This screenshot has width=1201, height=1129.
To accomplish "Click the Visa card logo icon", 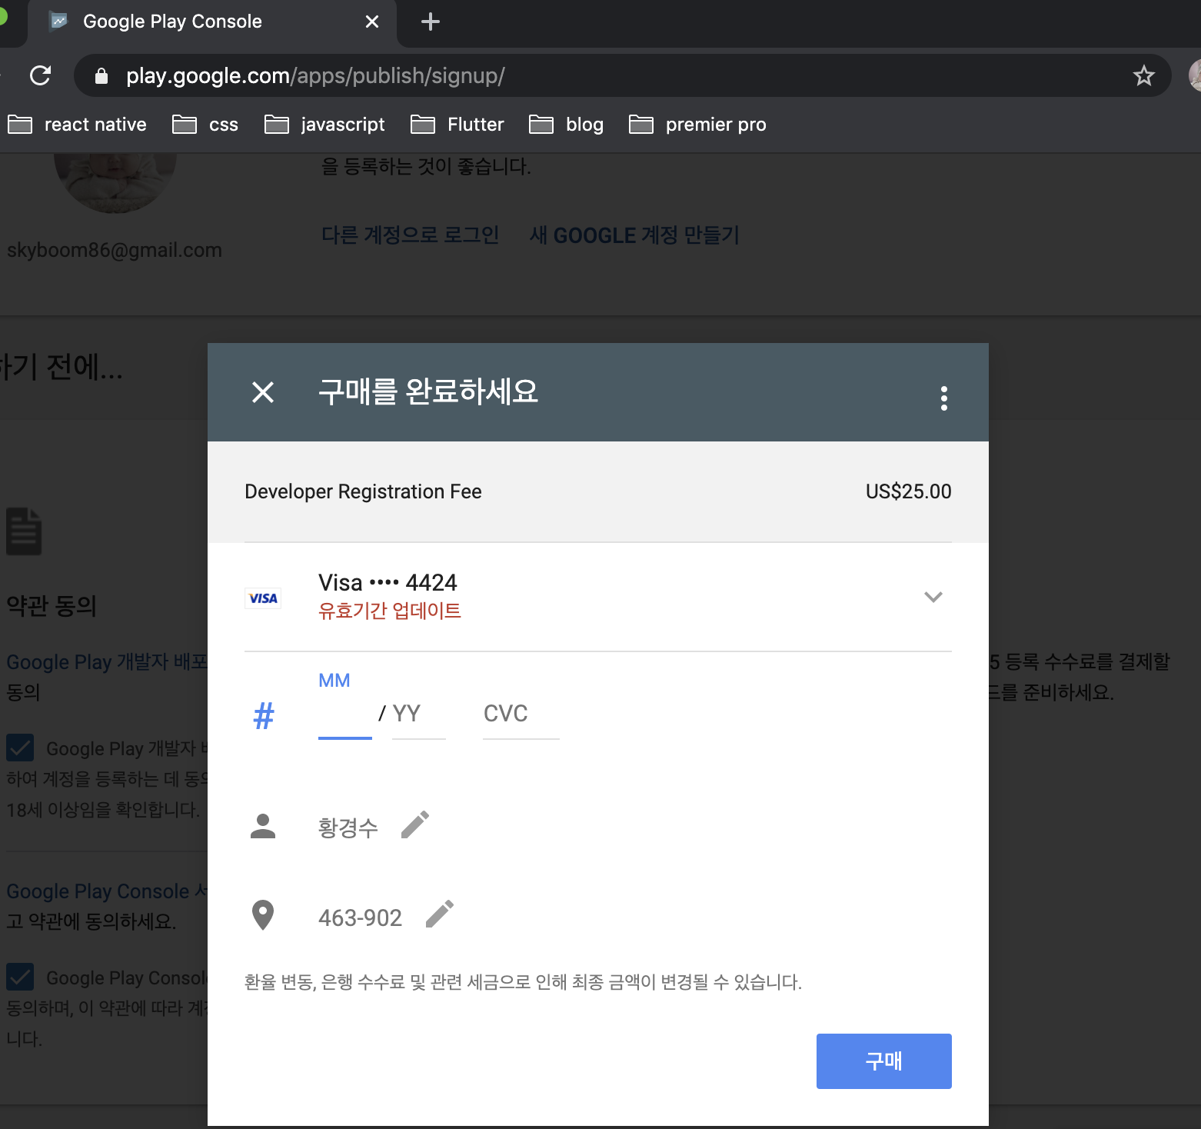I will coord(263,598).
